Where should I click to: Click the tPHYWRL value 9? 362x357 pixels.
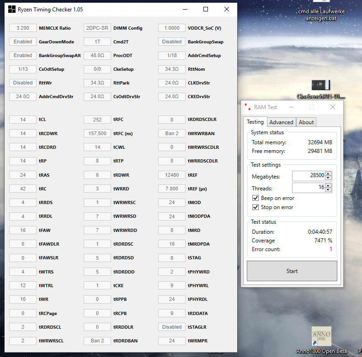(172, 285)
